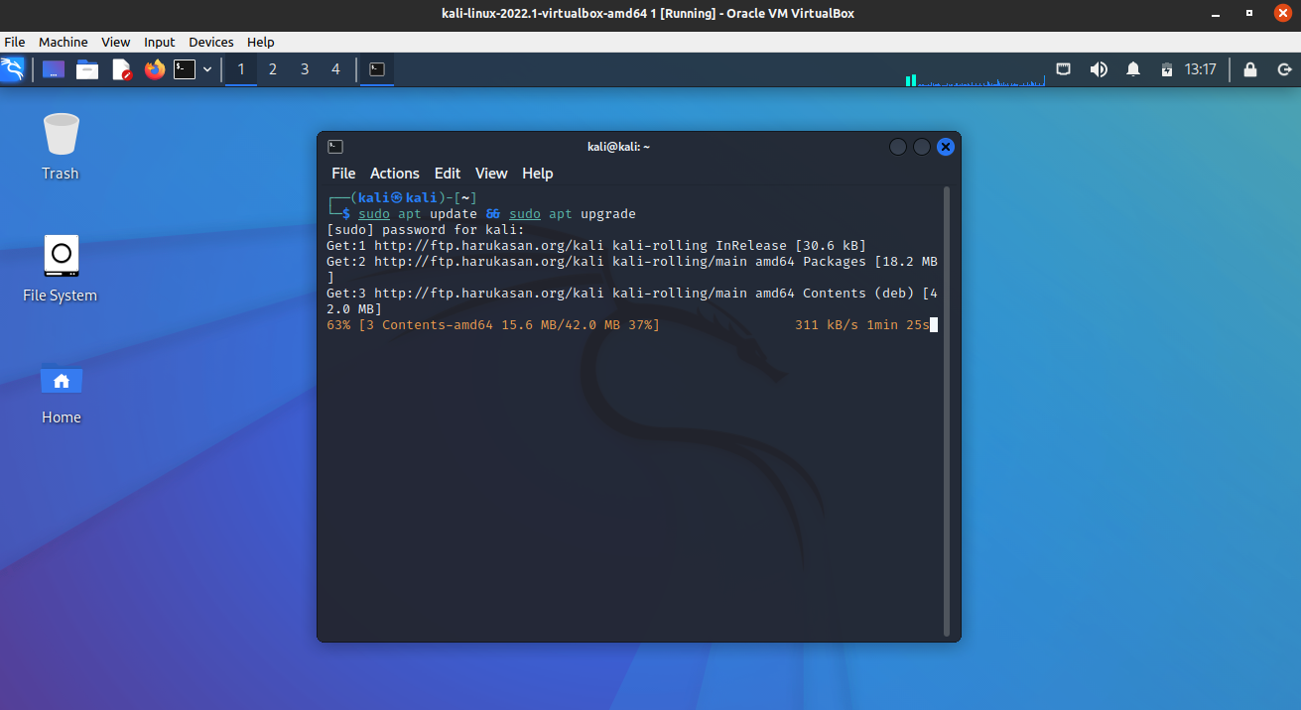The height and width of the screenshot is (710, 1301).
Task: Open the terminal Actions menu
Action: (x=395, y=174)
